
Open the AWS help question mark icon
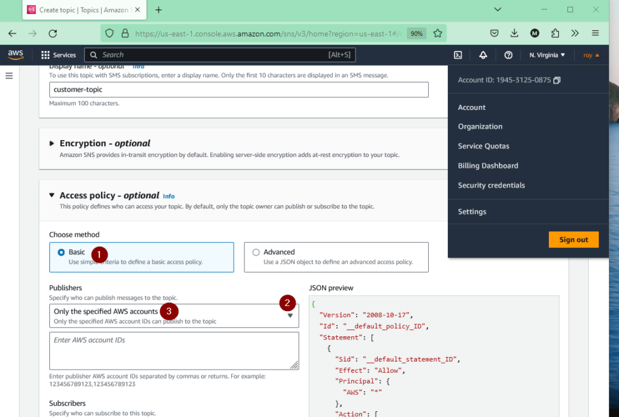(508, 55)
